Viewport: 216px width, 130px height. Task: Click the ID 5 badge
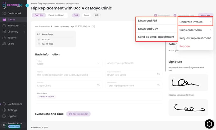tap(97, 15)
